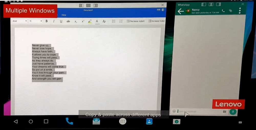
Task: Apply superscript formatting
Action: [x=83, y=21]
